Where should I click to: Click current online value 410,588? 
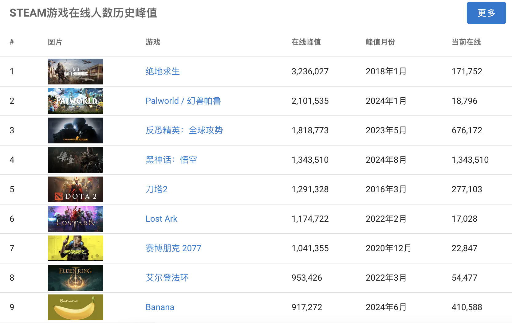[467, 307]
